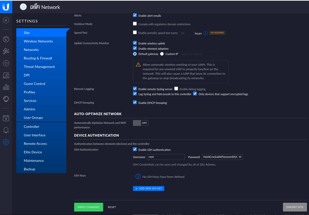Open the Events calendar icon
Viewport: 309px width, 215px height.
pos(6,118)
